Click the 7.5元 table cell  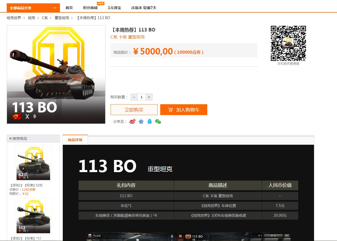pyautogui.click(x=280, y=206)
